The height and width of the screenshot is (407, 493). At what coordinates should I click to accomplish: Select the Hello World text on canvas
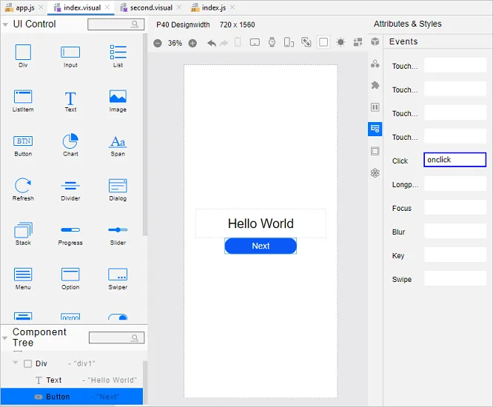pyautogui.click(x=261, y=223)
